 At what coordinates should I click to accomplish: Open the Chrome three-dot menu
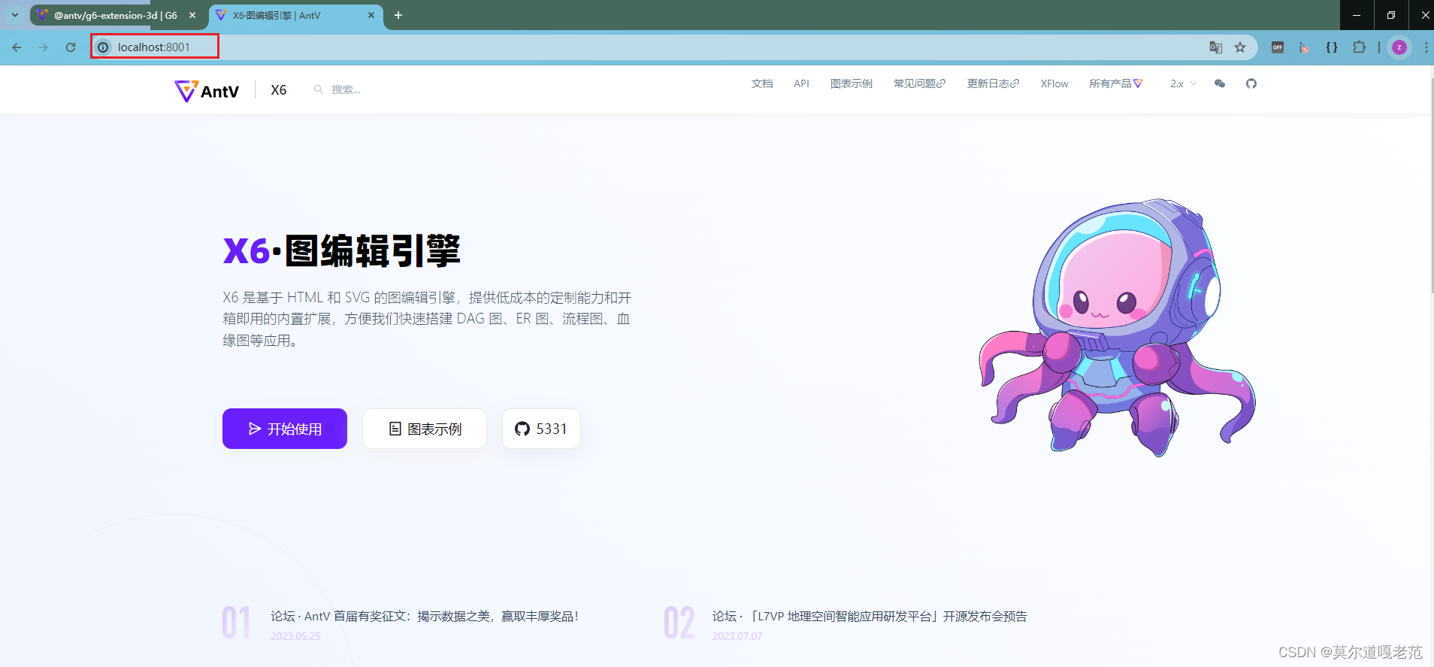(x=1426, y=47)
